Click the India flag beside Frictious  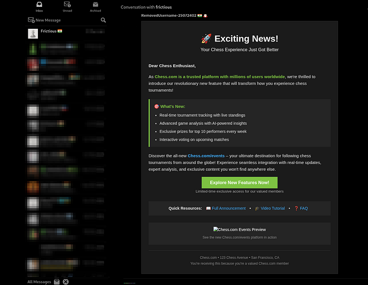60,31
